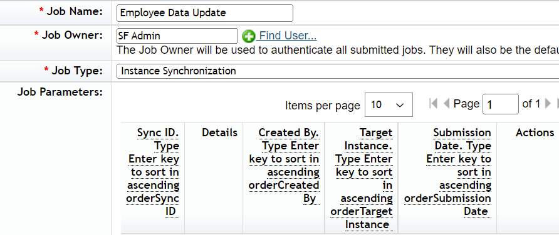Sort table by Created By column
The width and height of the screenshot is (559, 235).
coord(284,166)
